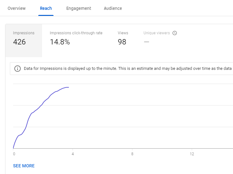
Task: Click the 426 impressions count
Action: [x=19, y=42]
